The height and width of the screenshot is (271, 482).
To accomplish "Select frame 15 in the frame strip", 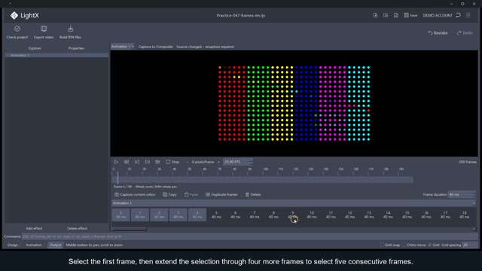I will [407, 215].
